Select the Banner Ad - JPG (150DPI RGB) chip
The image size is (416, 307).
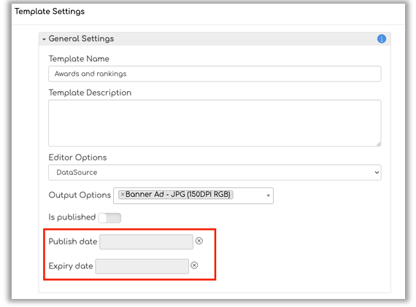(176, 194)
